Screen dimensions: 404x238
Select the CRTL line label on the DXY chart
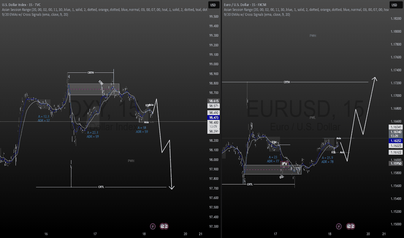click(x=101, y=187)
